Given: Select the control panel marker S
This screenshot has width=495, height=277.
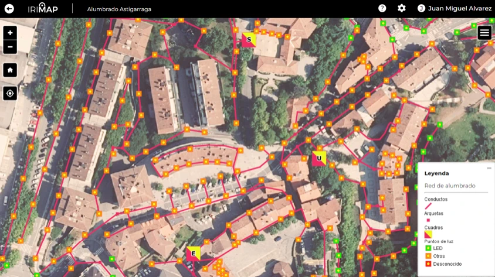Looking at the screenshot, I should (x=249, y=40).
